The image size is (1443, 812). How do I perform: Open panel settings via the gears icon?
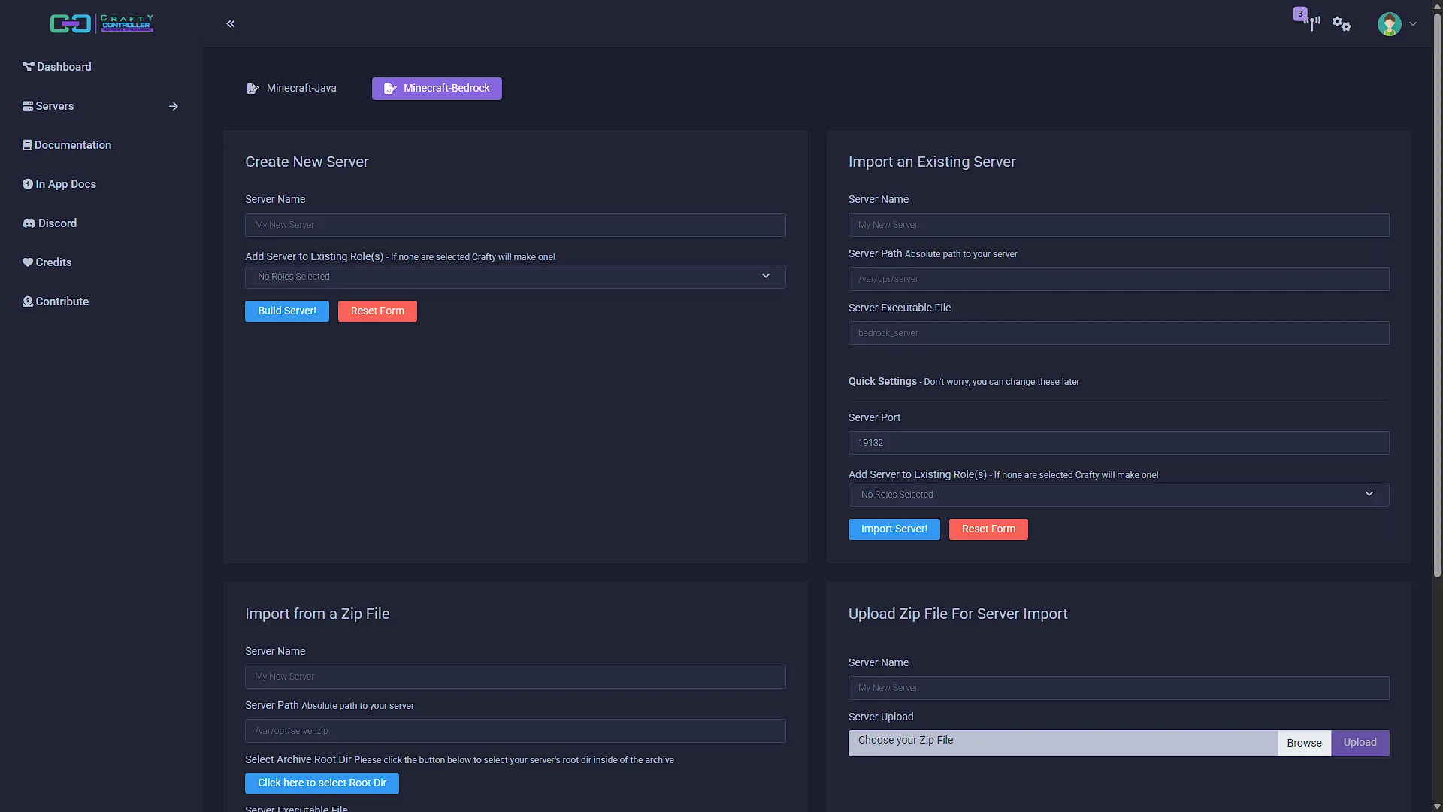pos(1342,24)
